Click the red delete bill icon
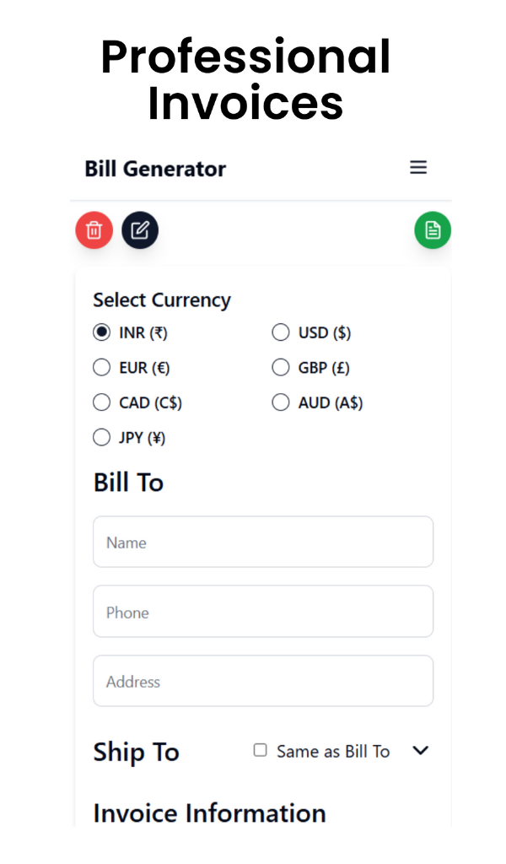The height and width of the screenshot is (864, 506). 94,229
